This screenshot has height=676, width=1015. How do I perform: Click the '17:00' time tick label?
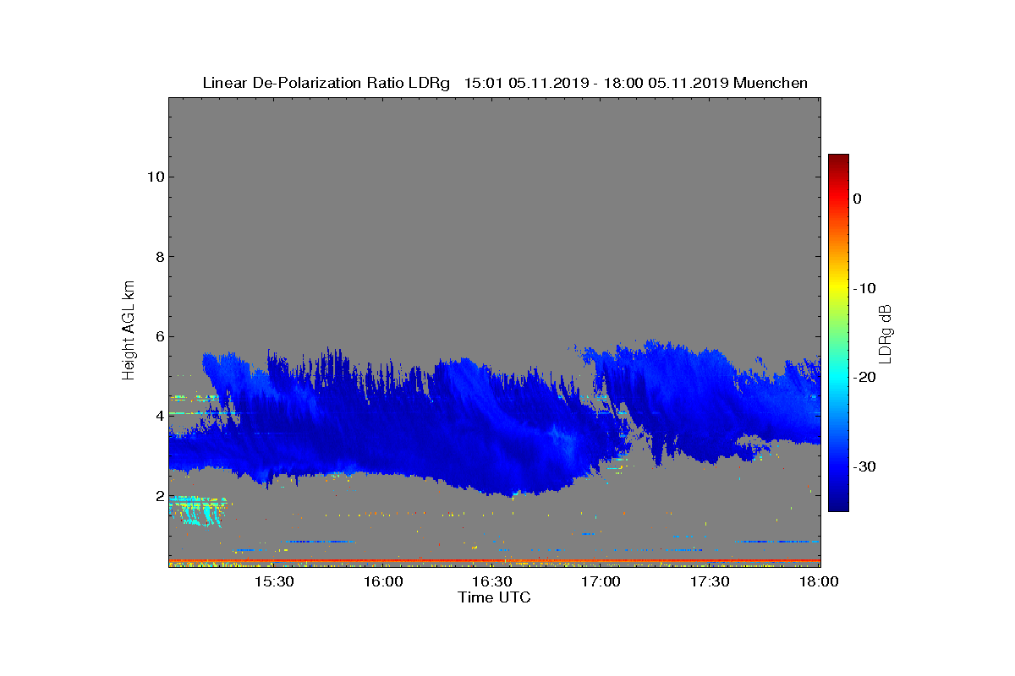[x=601, y=582]
